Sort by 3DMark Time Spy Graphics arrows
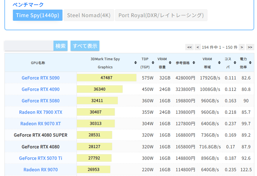The width and height of the screenshot is (257, 176). 135,63
